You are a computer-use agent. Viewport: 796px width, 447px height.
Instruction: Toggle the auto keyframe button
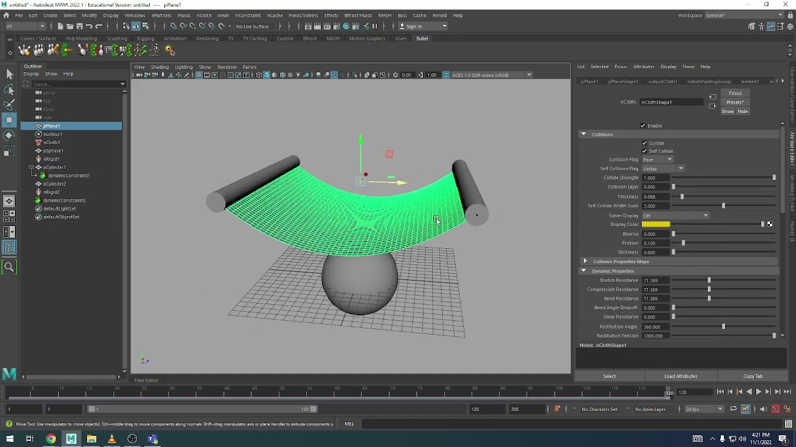(775, 409)
